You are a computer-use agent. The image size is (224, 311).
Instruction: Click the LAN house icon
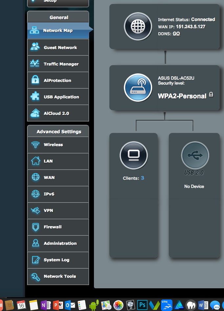[x=35, y=161]
